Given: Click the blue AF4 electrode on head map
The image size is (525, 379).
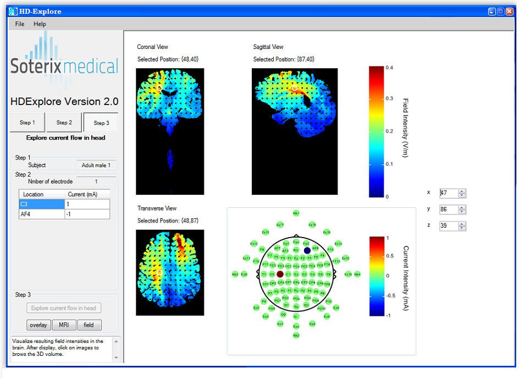Looking at the screenshot, I should pos(307,250).
